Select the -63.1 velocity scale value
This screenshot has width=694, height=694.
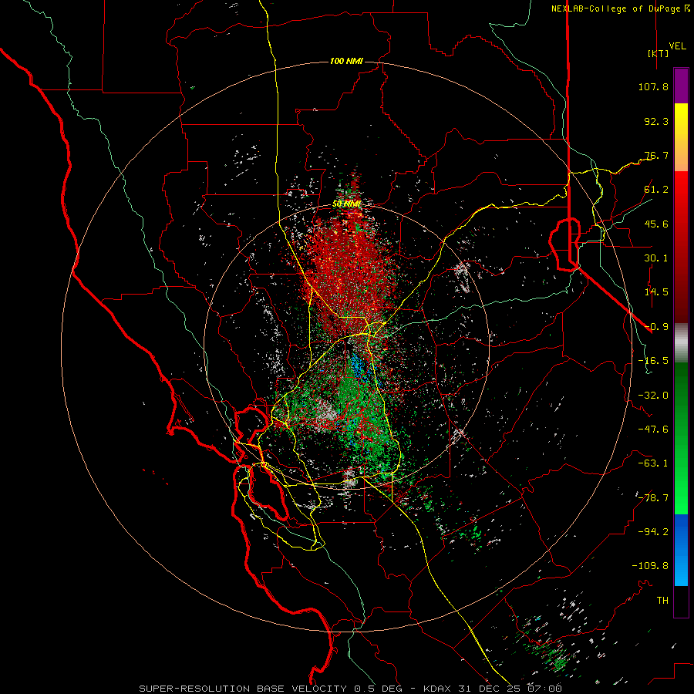(x=653, y=463)
